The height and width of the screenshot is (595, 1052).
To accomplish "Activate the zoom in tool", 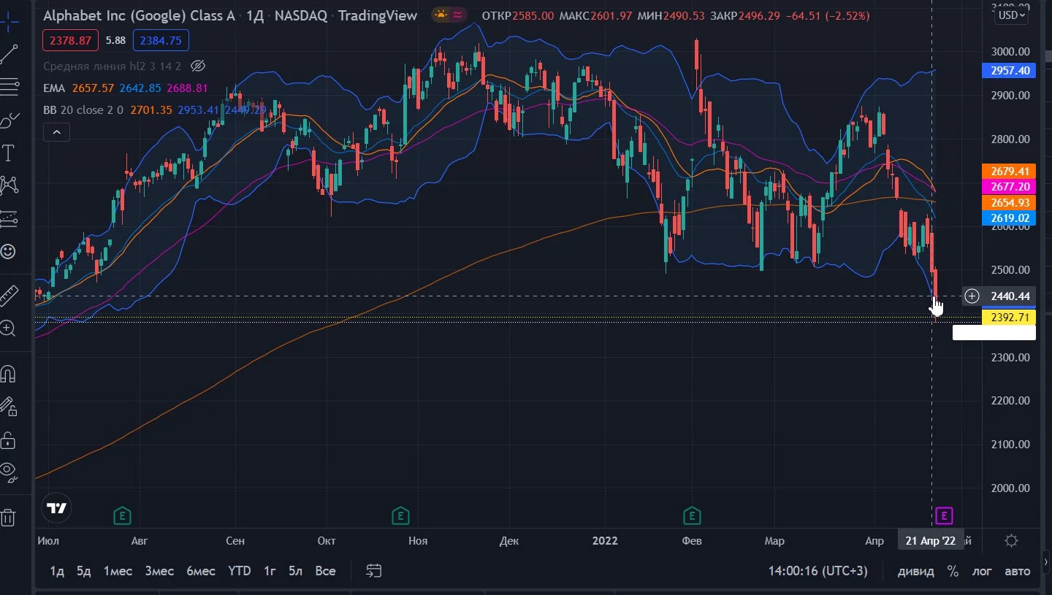I will (x=8, y=328).
